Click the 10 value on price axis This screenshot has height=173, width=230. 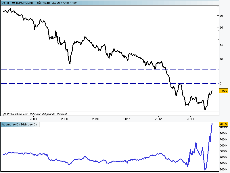(221, 59)
